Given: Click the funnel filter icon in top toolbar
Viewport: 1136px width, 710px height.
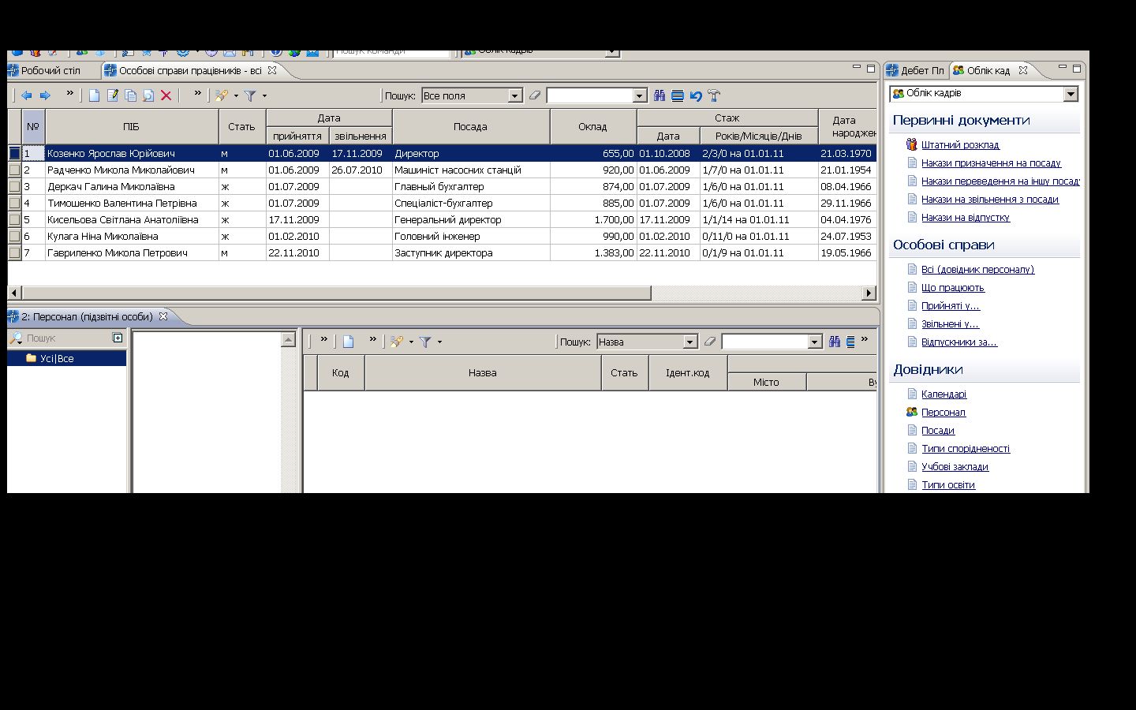Looking at the screenshot, I should point(250,95).
